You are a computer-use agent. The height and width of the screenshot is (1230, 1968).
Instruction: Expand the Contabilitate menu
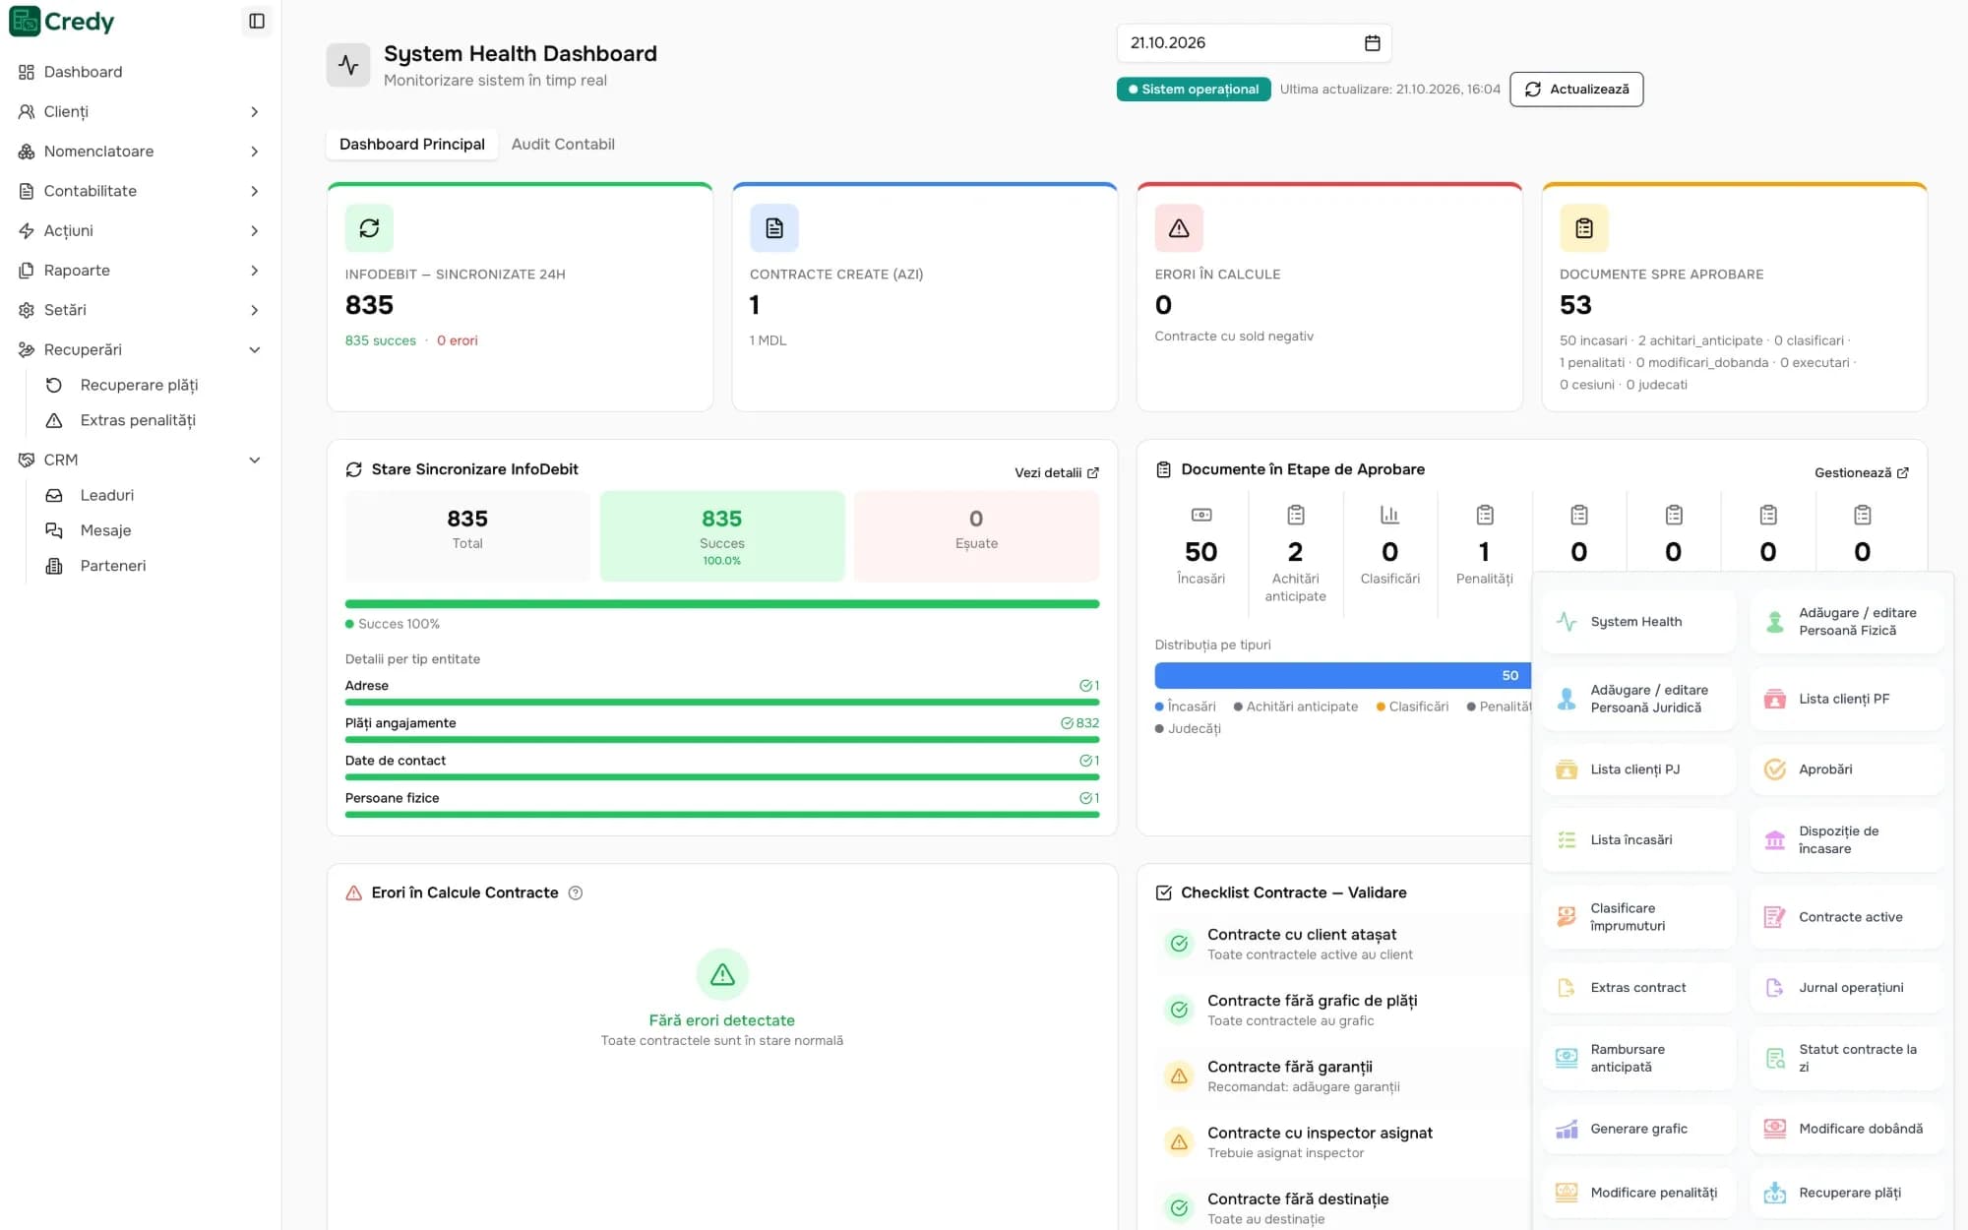(x=140, y=191)
